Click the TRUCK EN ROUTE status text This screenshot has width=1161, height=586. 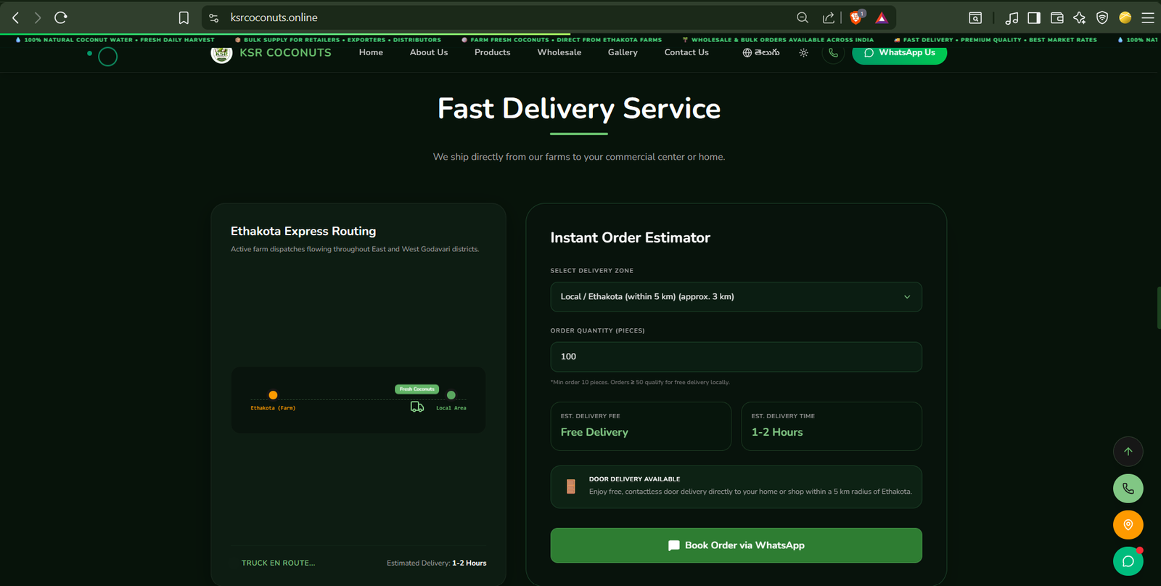tap(278, 563)
